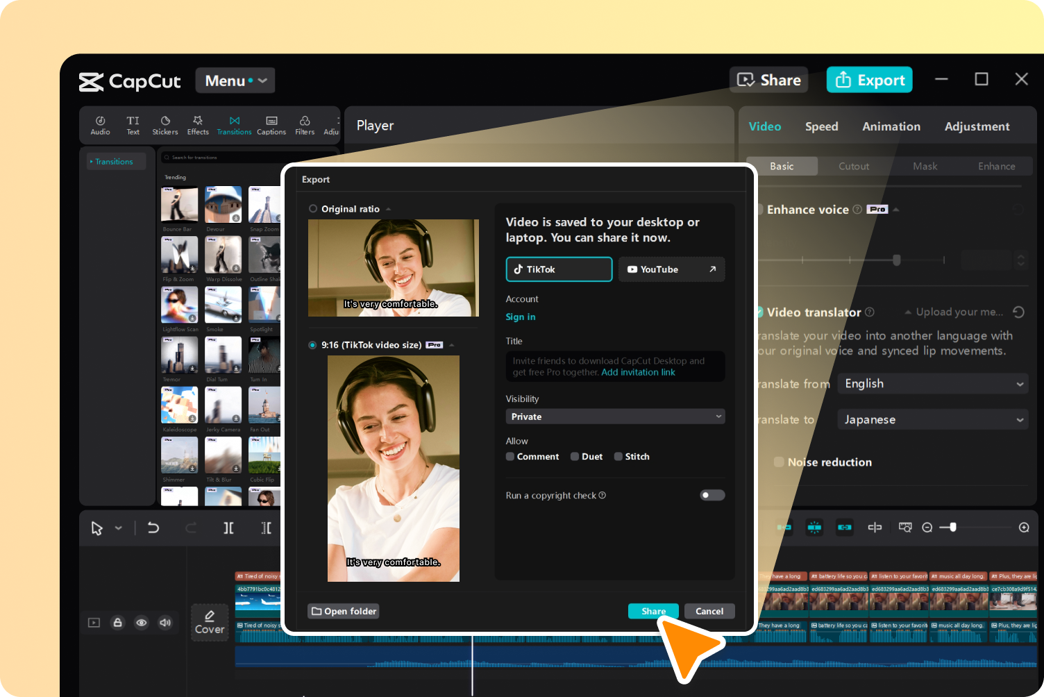Image resolution: width=1044 pixels, height=697 pixels.
Task: Toggle main track visibility eye
Action: [142, 623]
